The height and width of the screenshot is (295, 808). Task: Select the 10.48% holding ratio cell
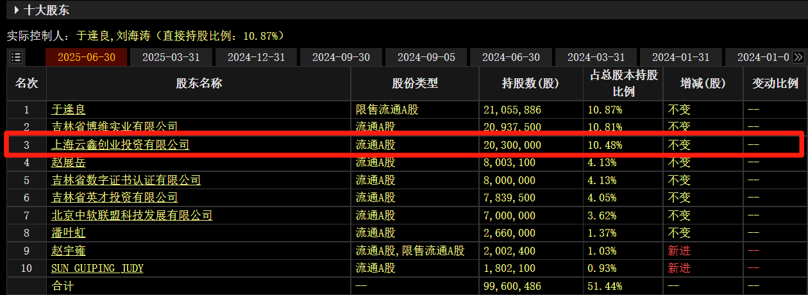pos(605,145)
